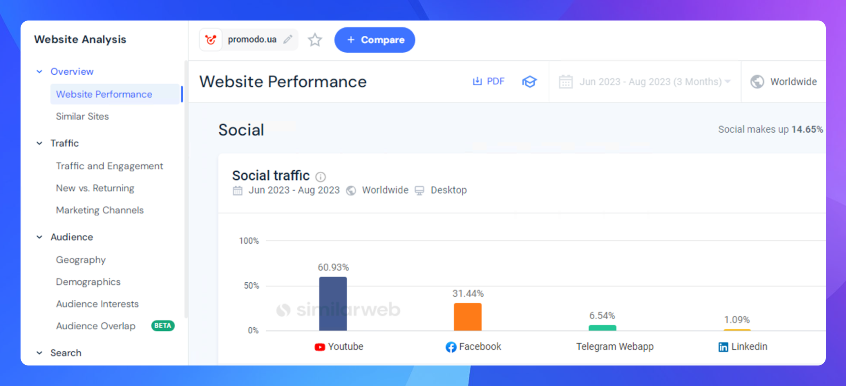Viewport: 846px width, 386px height.
Task: Click the orange Facebook bar in chart
Action: point(467,317)
